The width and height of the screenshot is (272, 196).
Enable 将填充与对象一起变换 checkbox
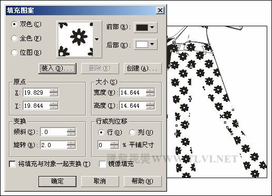pos(12,164)
